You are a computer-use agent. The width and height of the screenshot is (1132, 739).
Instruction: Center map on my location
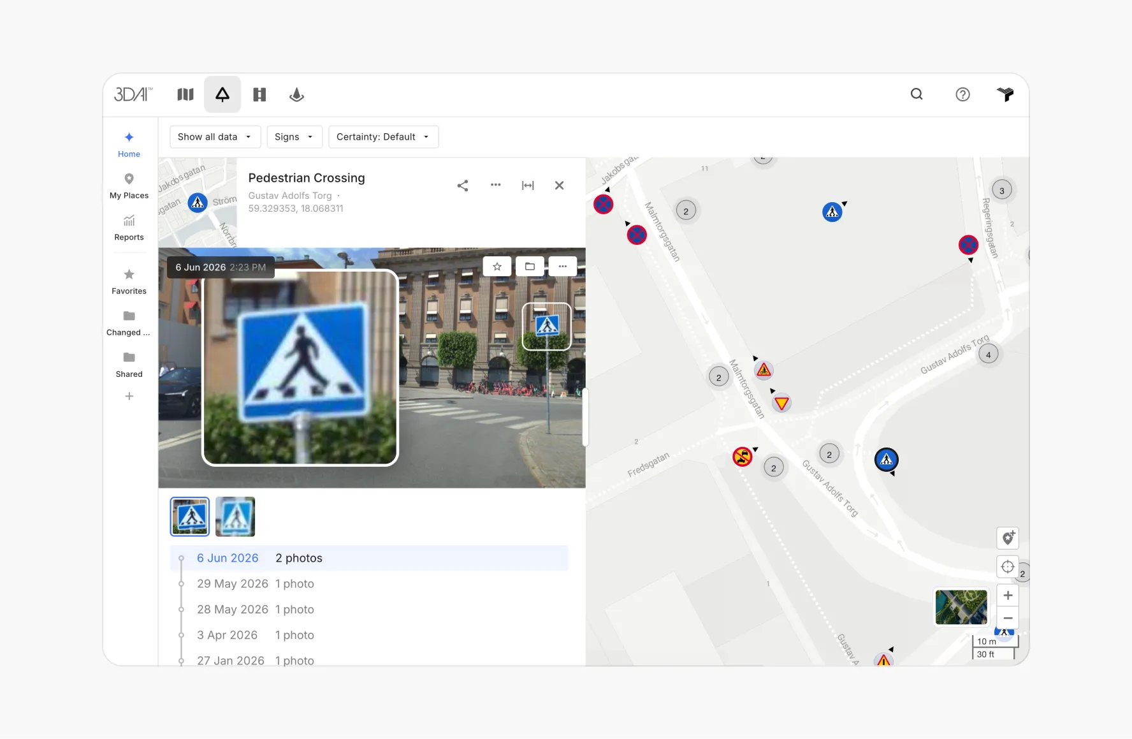[1008, 566]
